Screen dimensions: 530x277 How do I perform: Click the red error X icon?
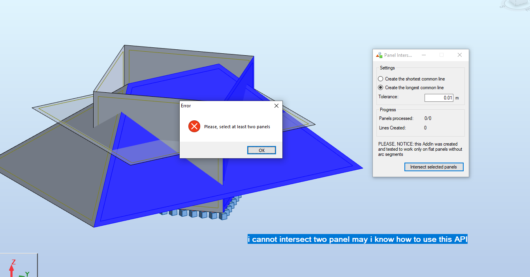[194, 126]
